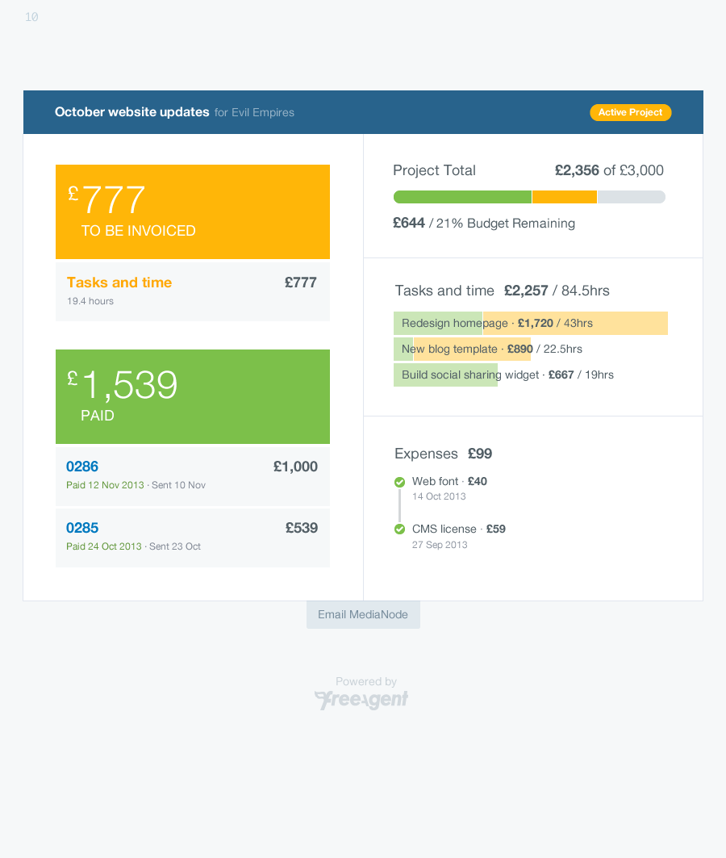Click the orange segment of budget bar

(565, 197)
